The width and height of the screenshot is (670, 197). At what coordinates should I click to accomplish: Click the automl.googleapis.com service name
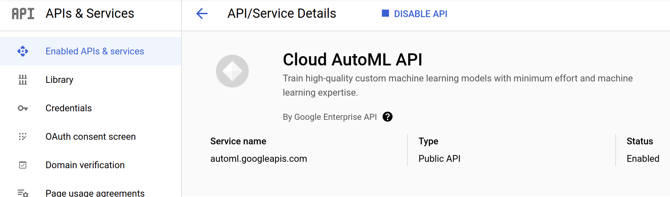pyautogui.click(x=259, y=159)
